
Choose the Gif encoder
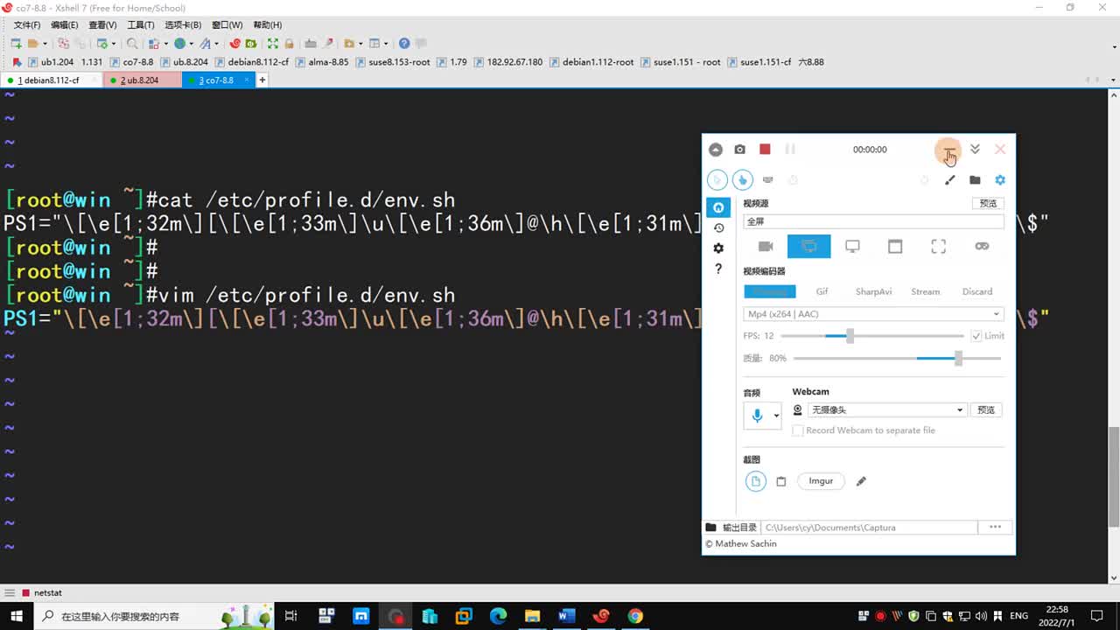tap(822, 291)
